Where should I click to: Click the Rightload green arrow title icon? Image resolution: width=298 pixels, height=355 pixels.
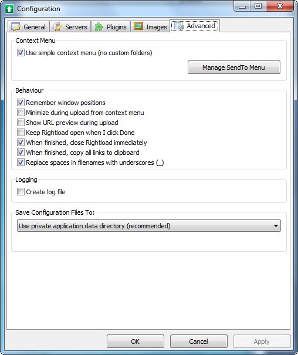click(x=9, y=9)
